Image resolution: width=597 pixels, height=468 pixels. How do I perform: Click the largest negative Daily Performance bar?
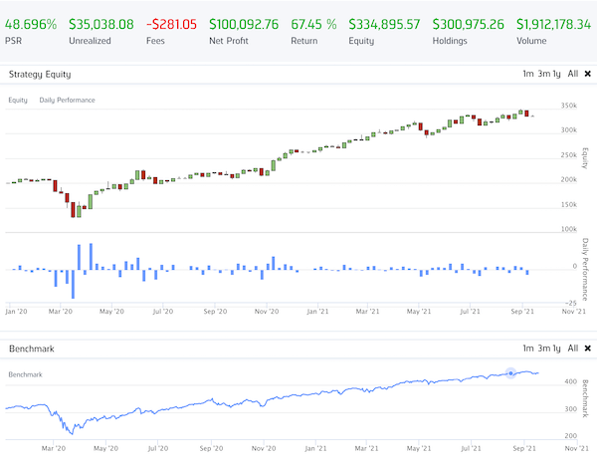(x=73, y=282)
